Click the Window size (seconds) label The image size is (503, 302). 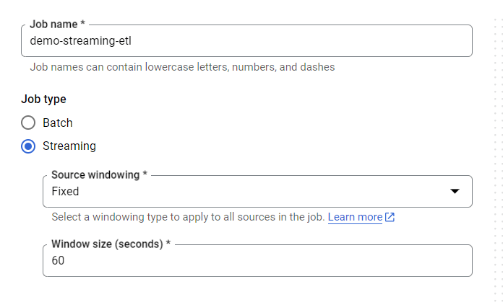(x=111, y=244)
